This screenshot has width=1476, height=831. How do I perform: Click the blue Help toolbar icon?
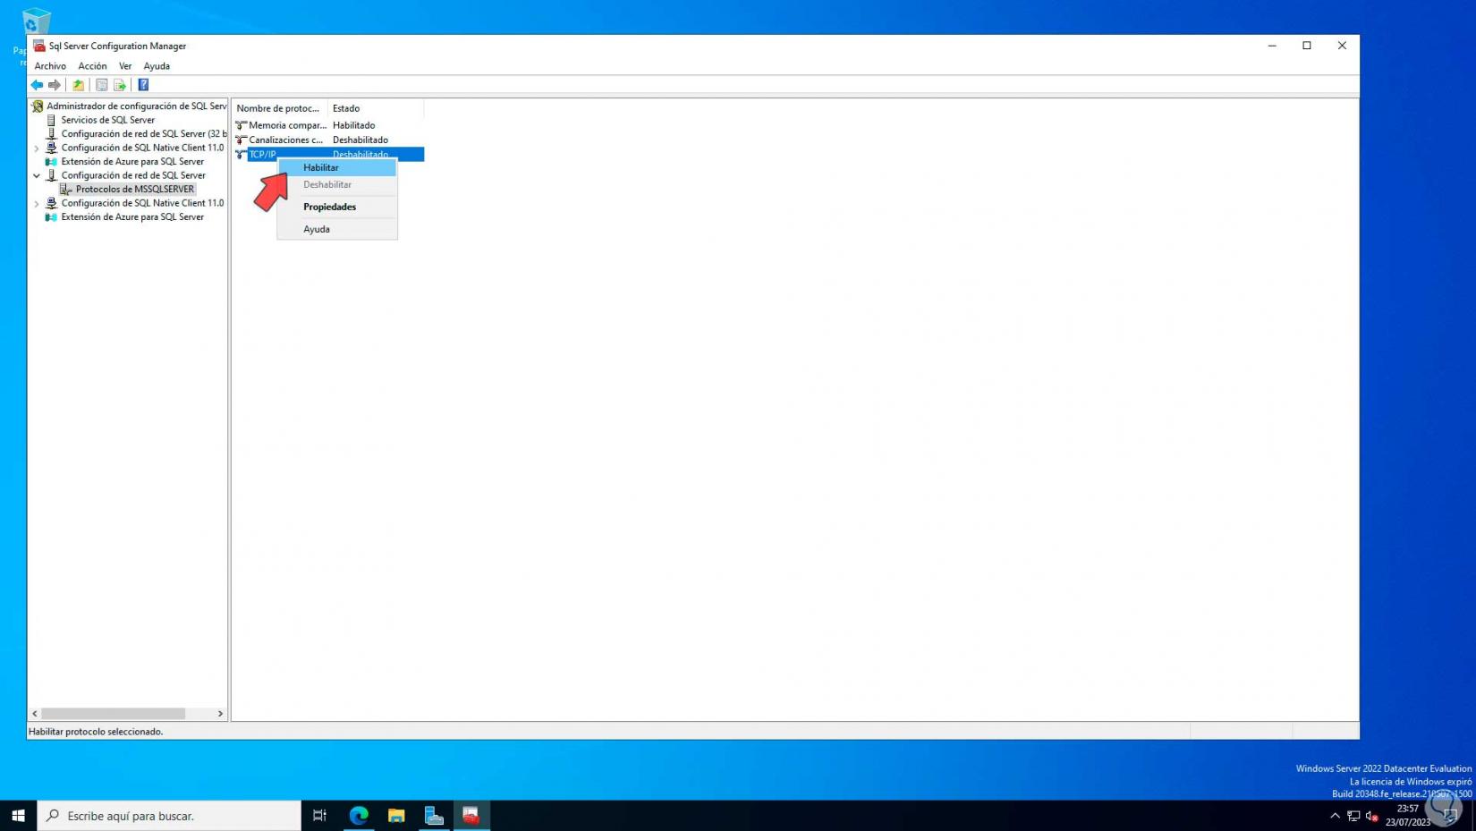(x=143, y=85)
